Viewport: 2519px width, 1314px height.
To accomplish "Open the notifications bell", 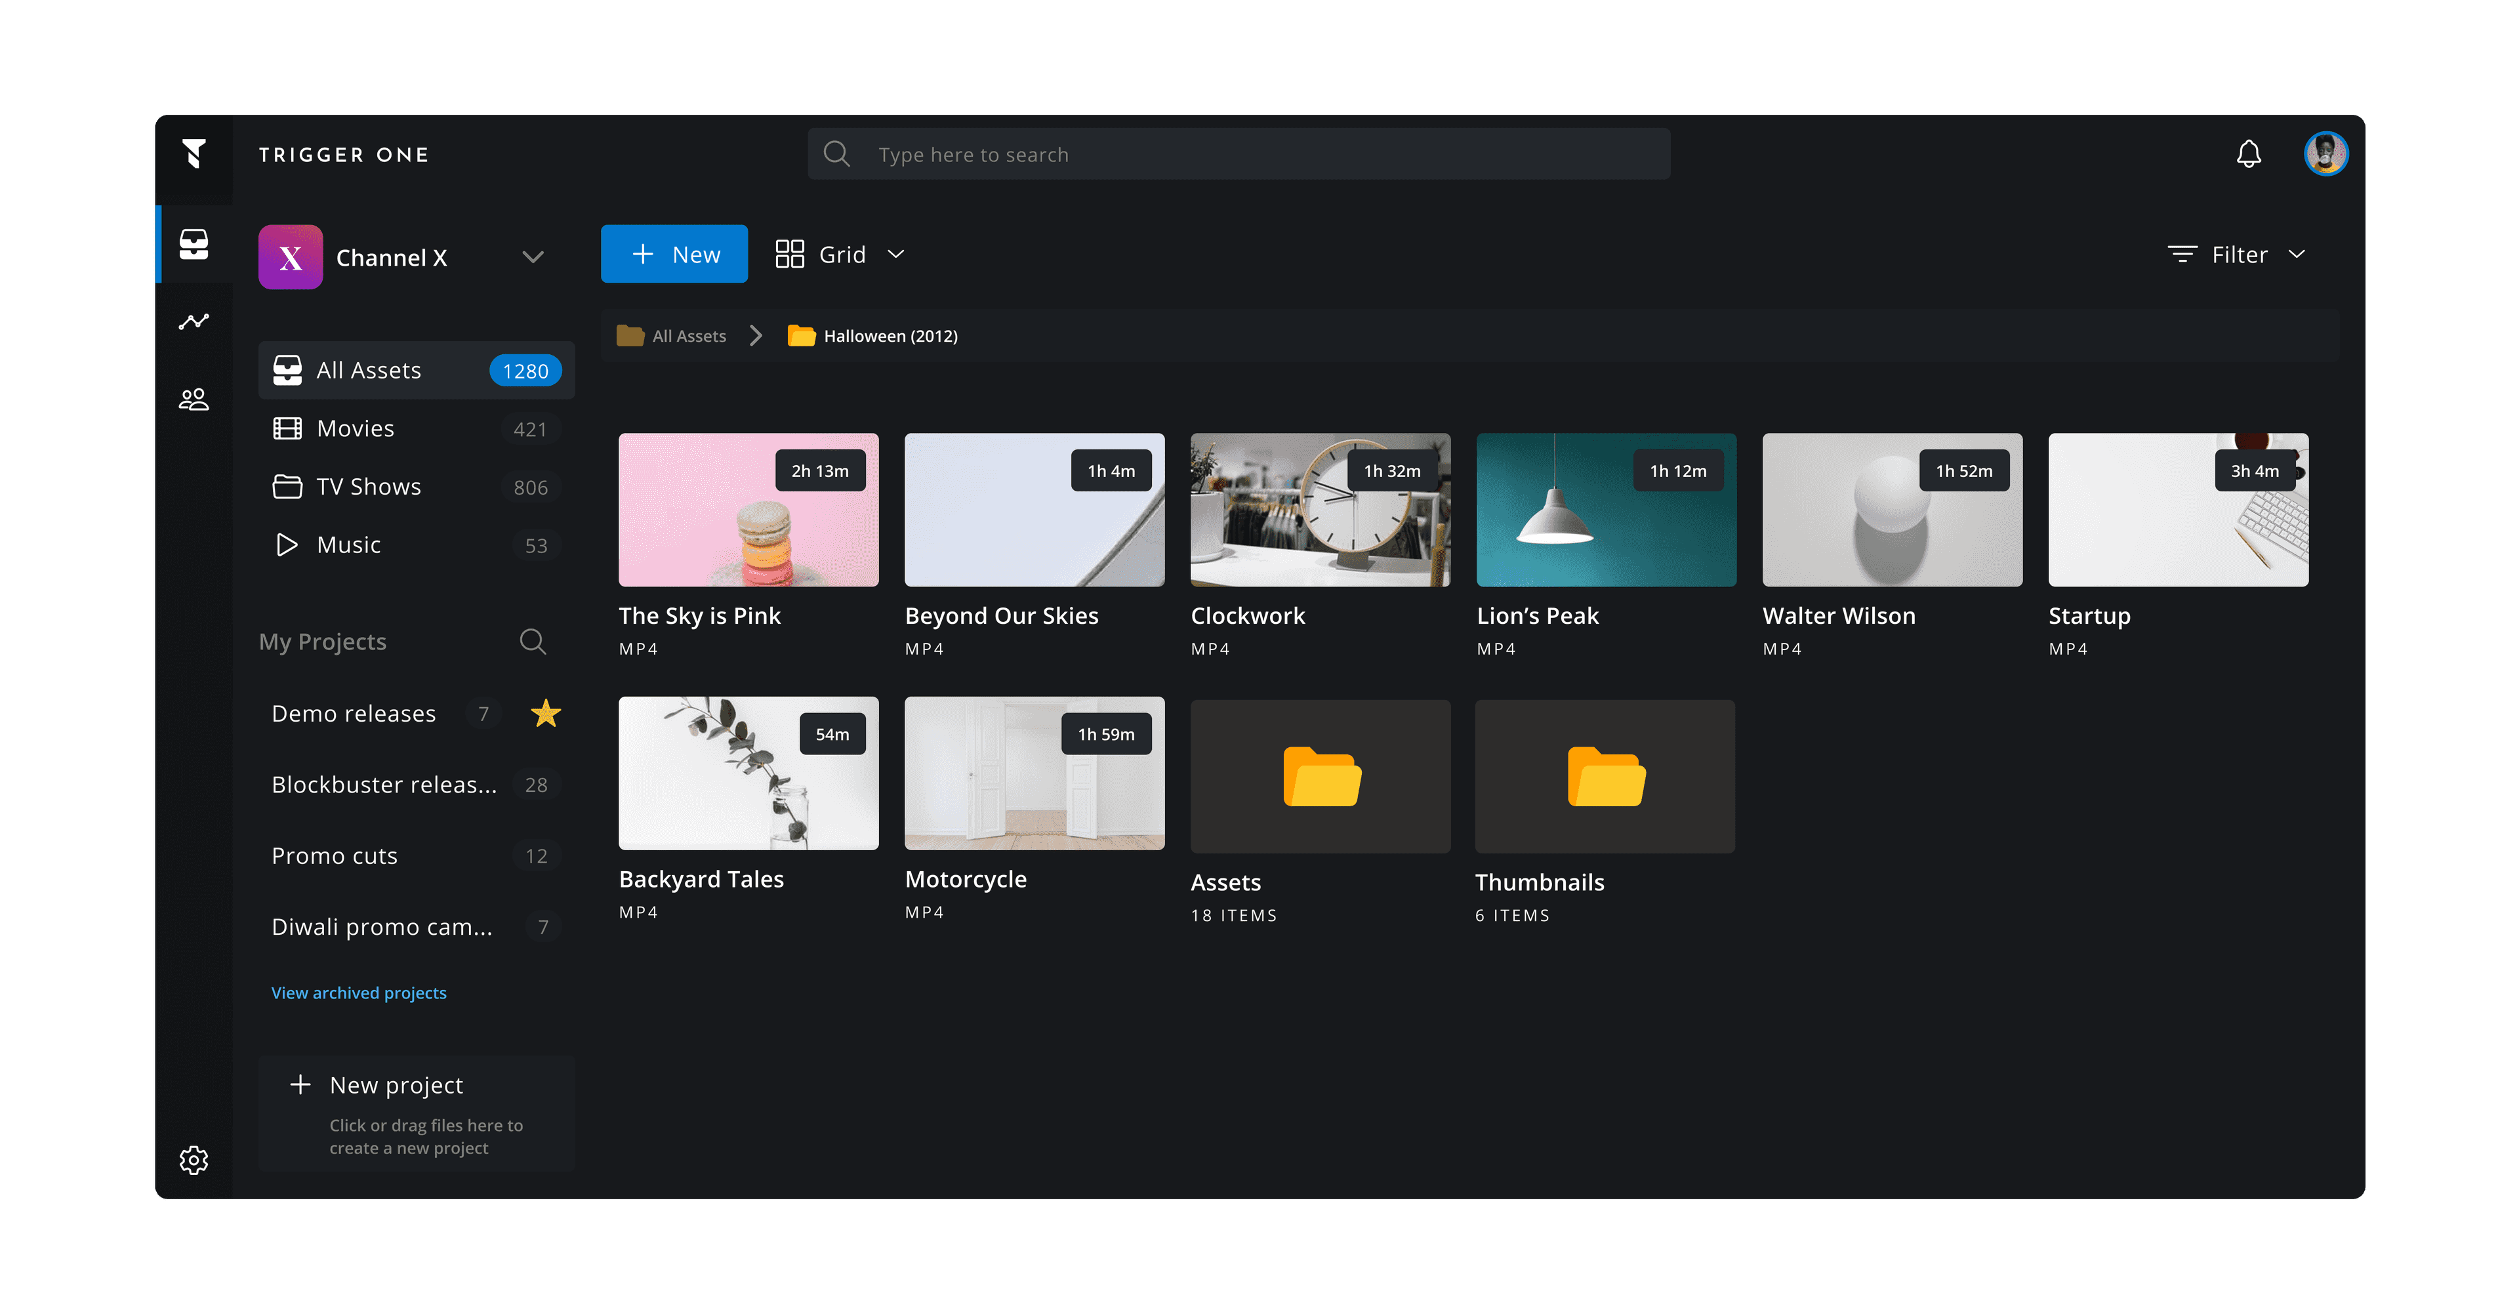I will click(x=2248, y=154).
